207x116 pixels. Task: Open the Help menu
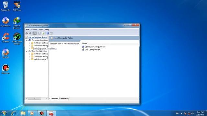tap(47, 29)
